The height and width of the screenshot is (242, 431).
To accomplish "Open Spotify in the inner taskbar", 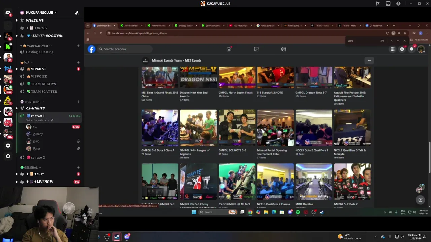I will 298,212.
